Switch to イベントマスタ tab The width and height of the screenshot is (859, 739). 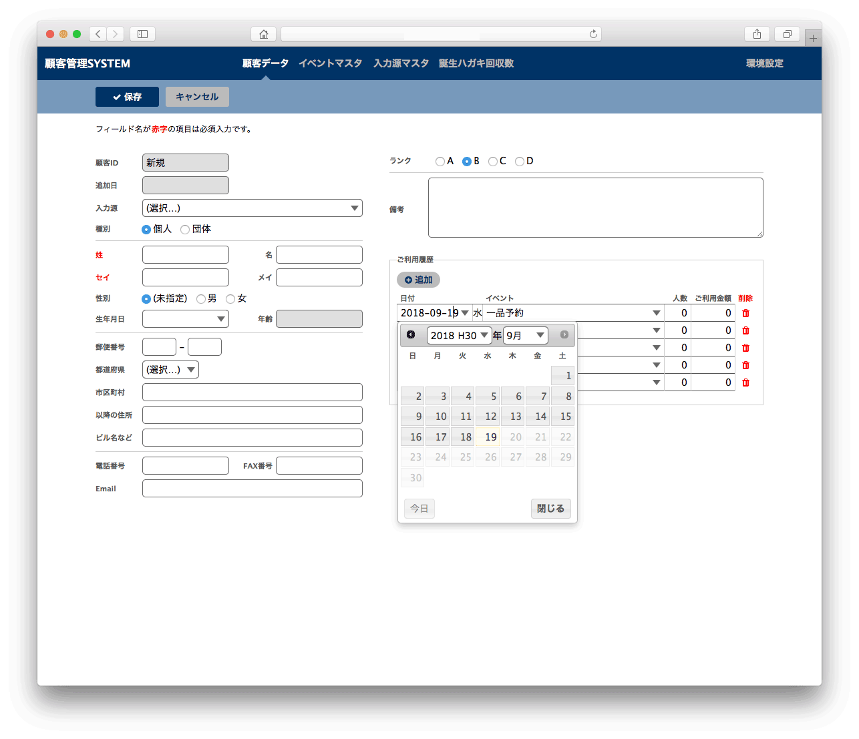tap(331, 63)
